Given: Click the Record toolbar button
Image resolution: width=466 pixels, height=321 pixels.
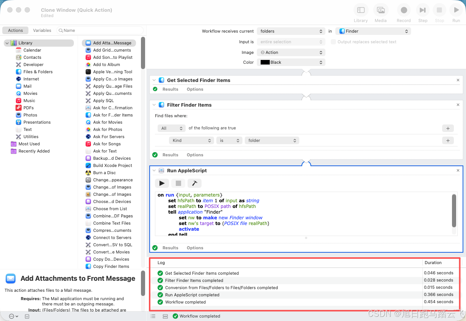Looking at the screenshot, I should [404, 10].
